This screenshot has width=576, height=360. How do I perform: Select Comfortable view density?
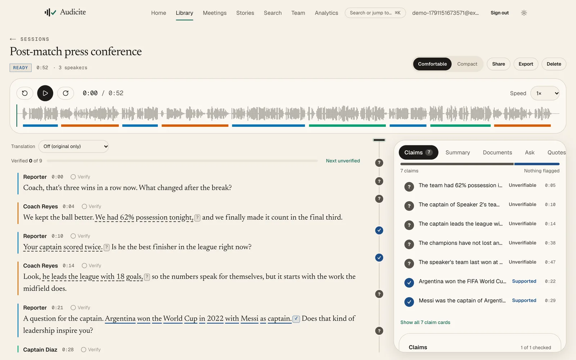coord(432,64)
